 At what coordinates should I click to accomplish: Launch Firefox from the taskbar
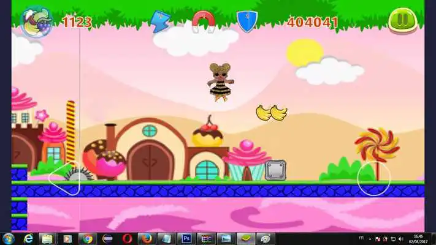click(x=147, y=239)
